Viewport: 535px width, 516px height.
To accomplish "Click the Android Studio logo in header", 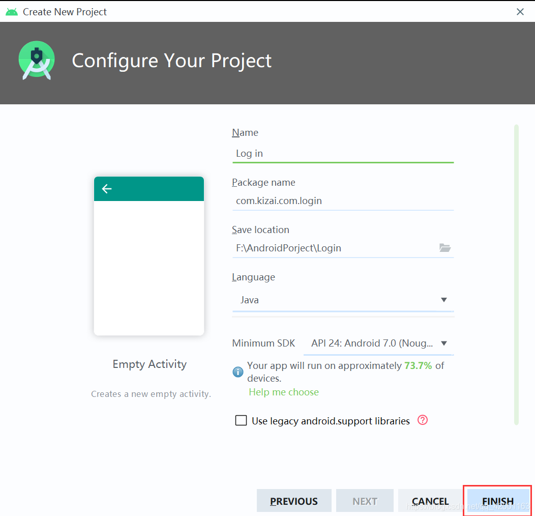I will tap(37, 61).
